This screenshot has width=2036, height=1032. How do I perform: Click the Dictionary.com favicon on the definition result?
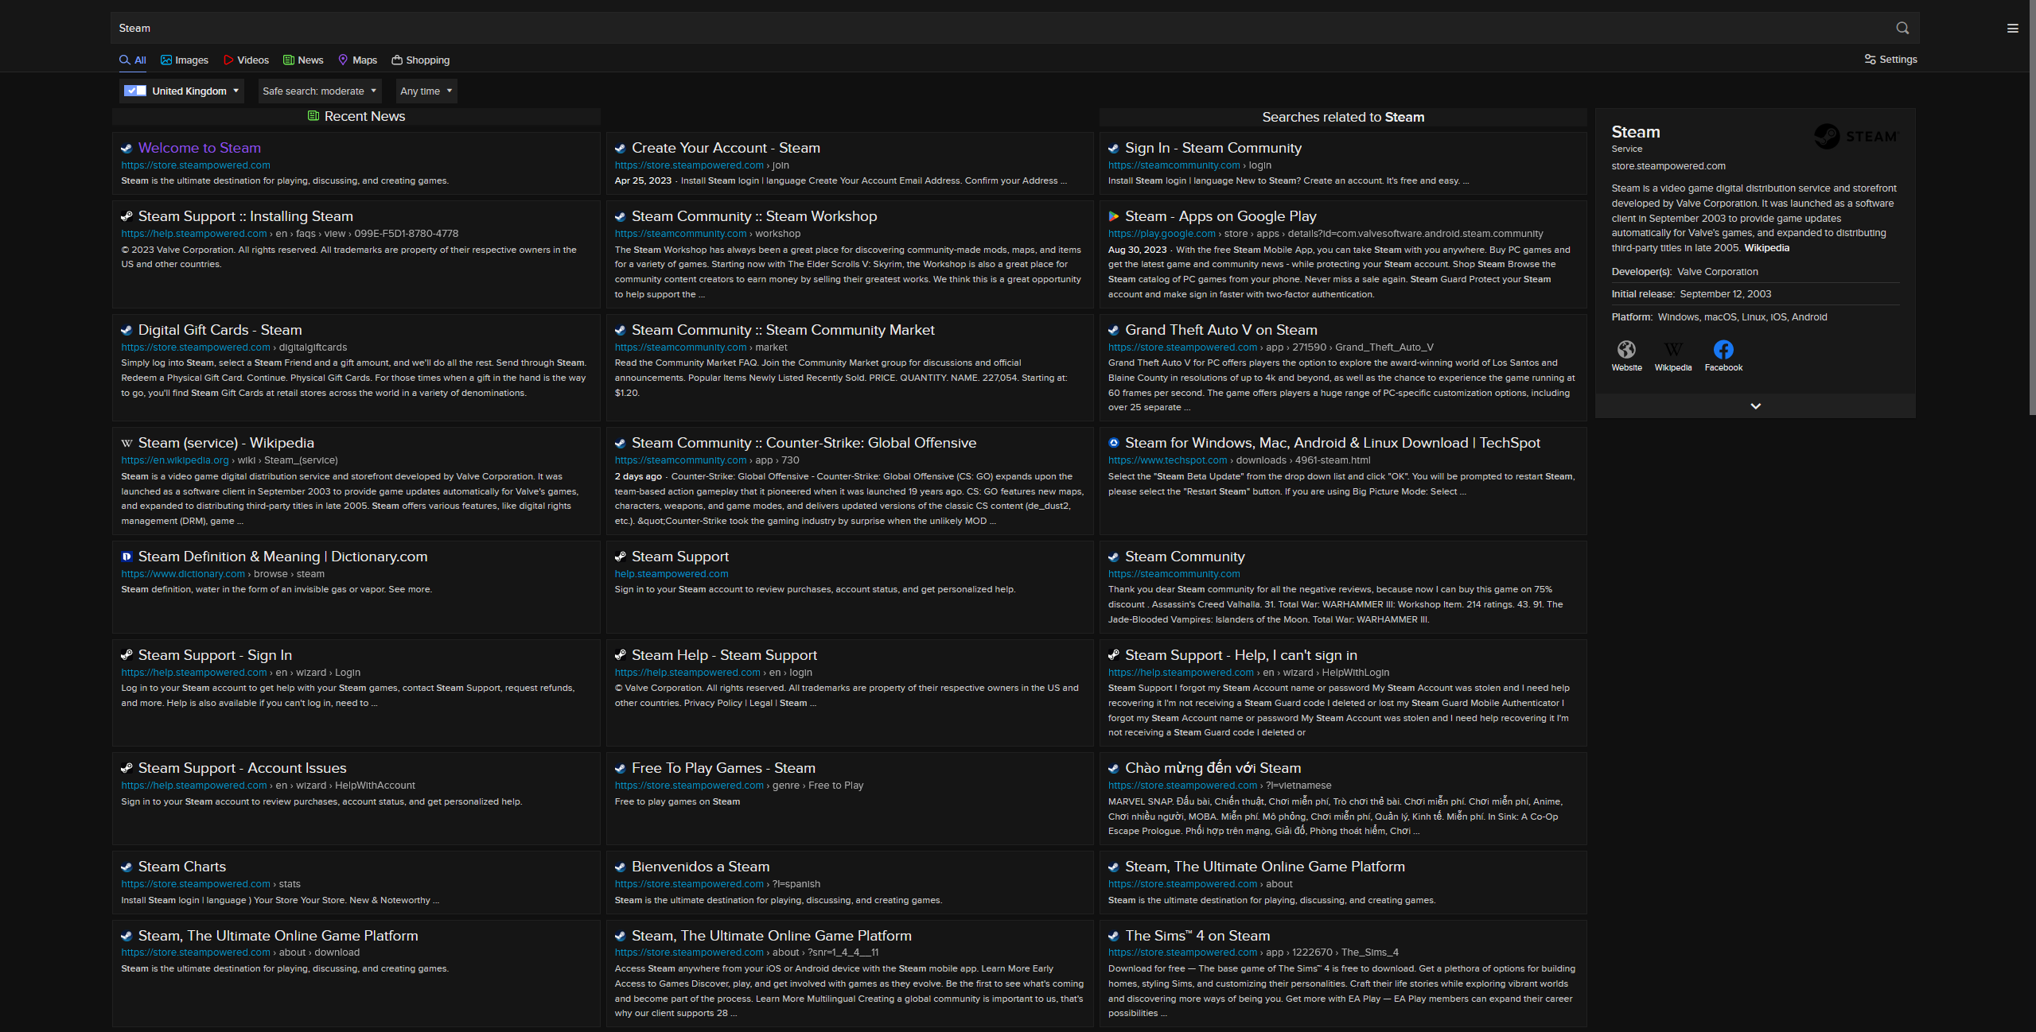pos(127,557)
